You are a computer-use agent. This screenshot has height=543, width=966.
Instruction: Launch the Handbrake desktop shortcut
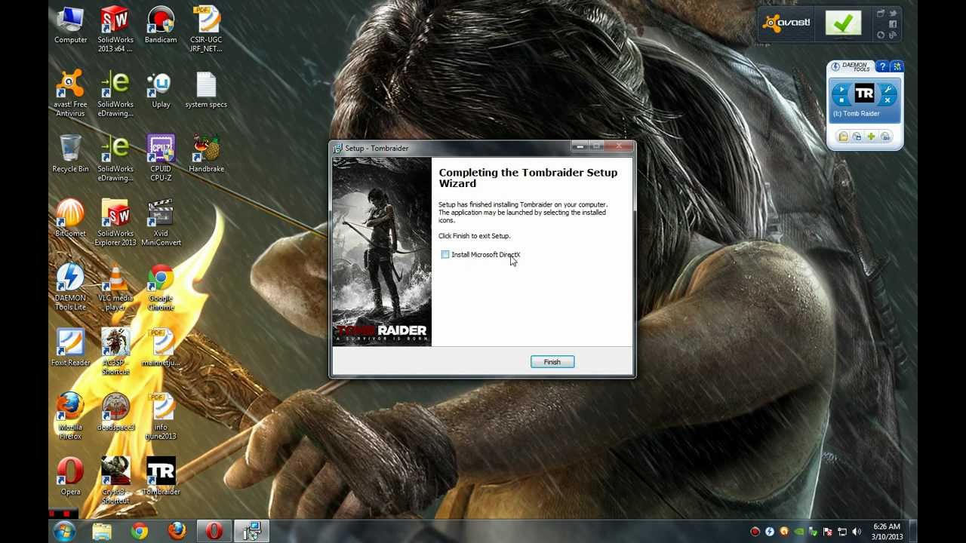(x=206, y=154)
